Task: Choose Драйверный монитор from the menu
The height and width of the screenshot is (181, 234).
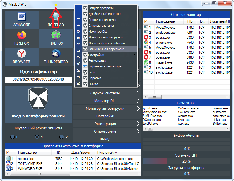Action: point(110,14)
